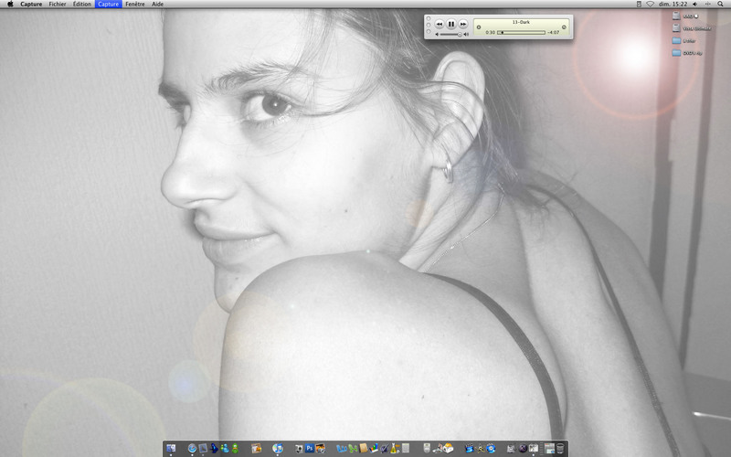
Task: Click the low volume speaker icon in iTunes
Action: (437, 34)
